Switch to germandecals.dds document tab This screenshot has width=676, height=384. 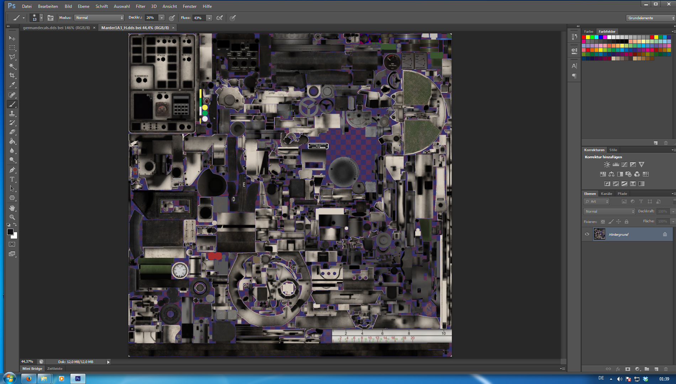[x=56, y=28]
